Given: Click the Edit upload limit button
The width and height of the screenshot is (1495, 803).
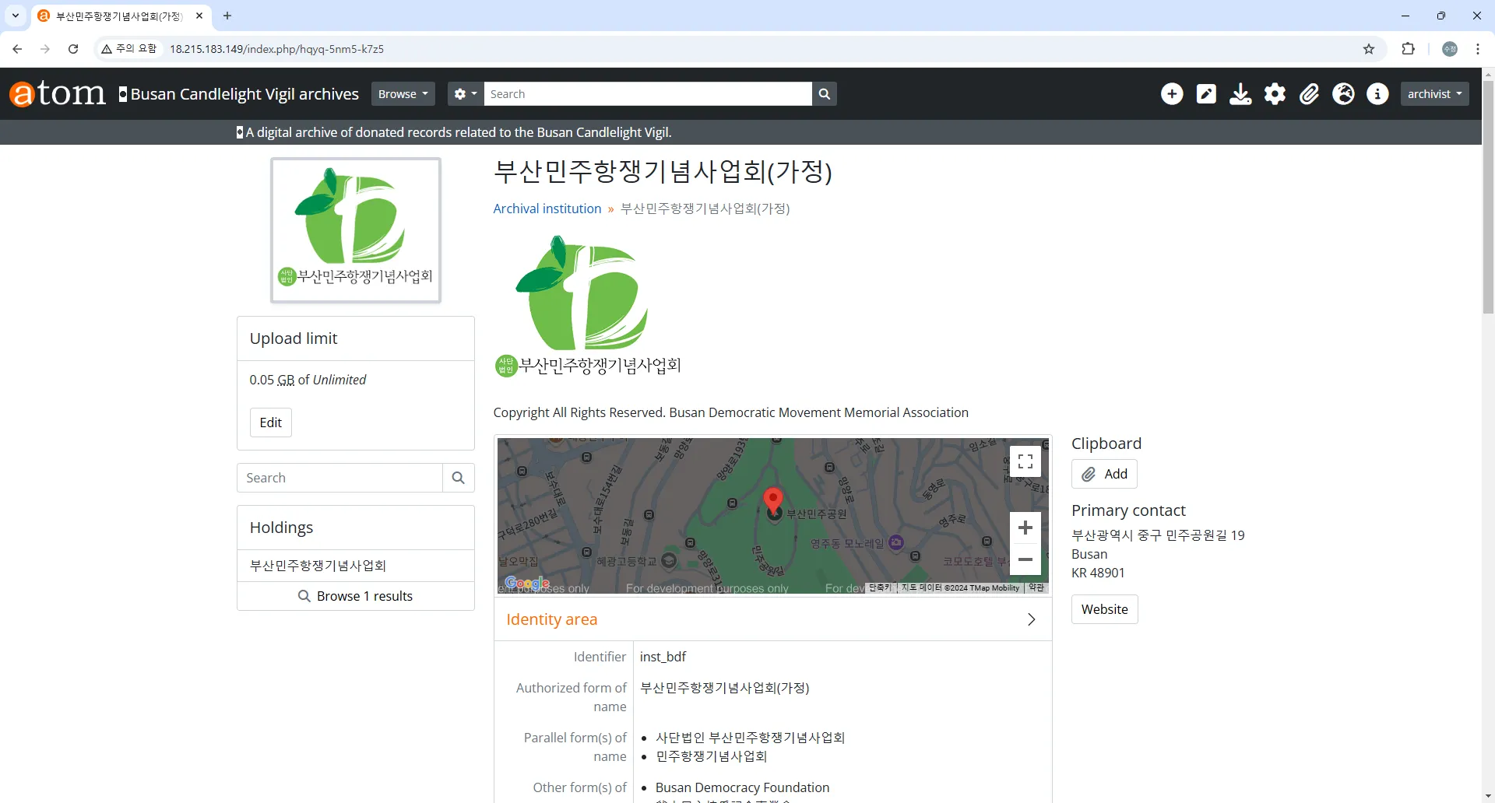Looking at the screenshot, I should [x=271, y=423].
